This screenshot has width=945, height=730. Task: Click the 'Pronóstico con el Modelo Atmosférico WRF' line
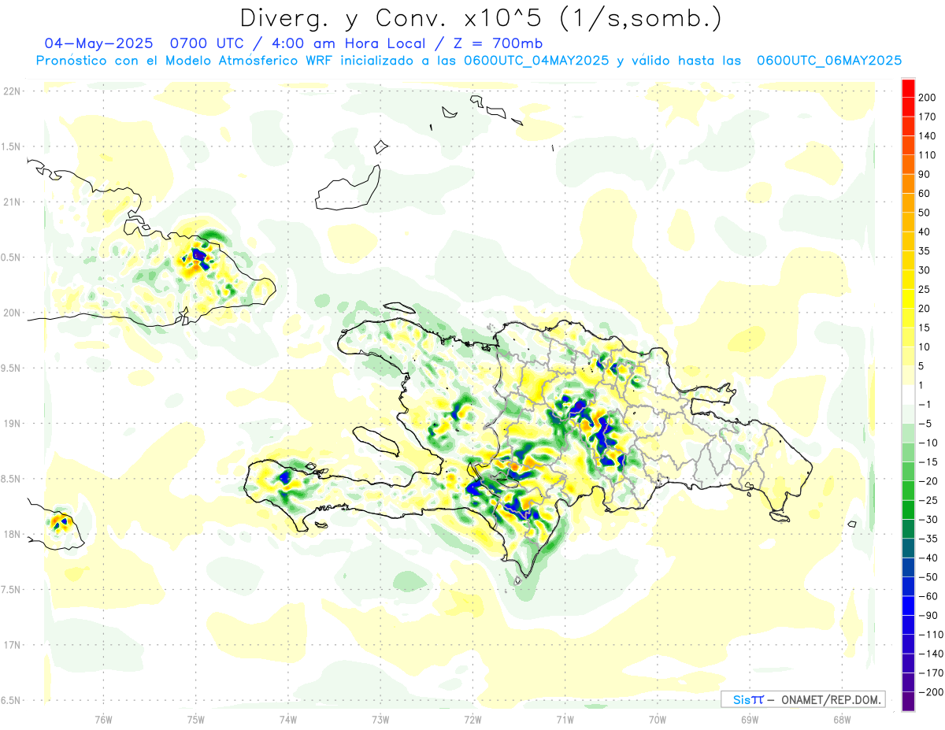tap(469, 61)
